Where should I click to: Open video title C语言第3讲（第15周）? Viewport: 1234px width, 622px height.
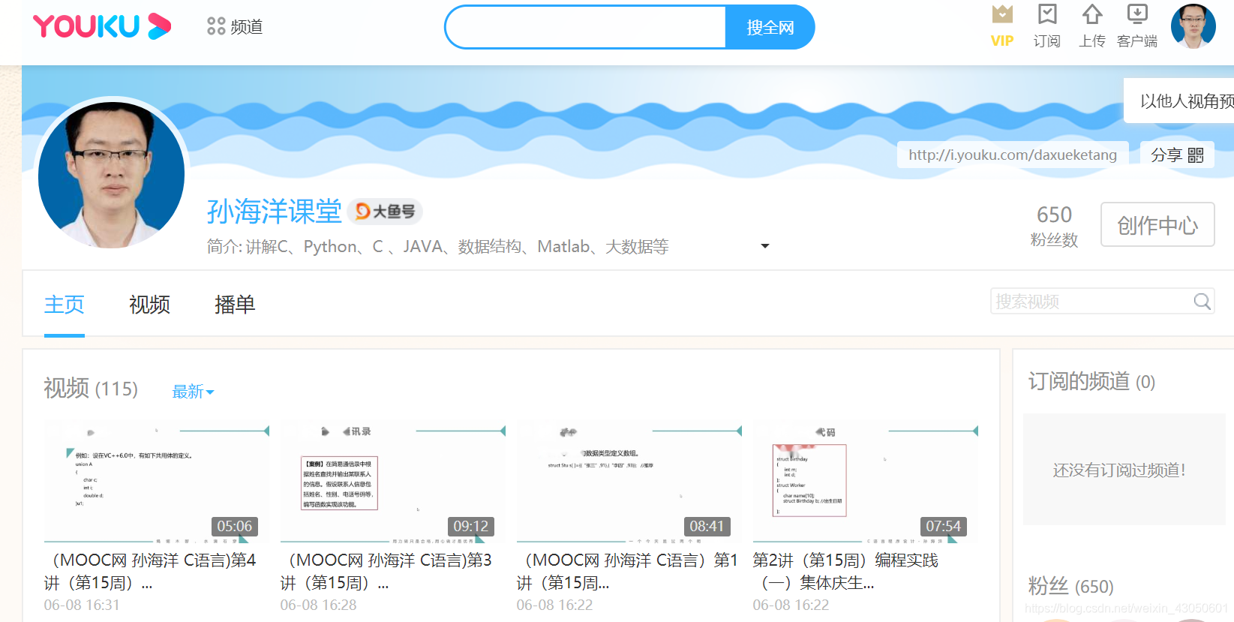(386, 572)
